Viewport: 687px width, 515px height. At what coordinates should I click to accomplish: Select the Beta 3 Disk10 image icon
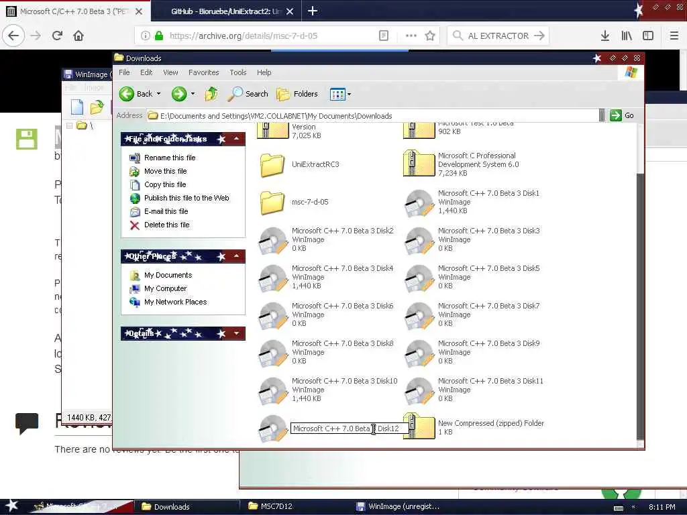(x=272, y=391)
